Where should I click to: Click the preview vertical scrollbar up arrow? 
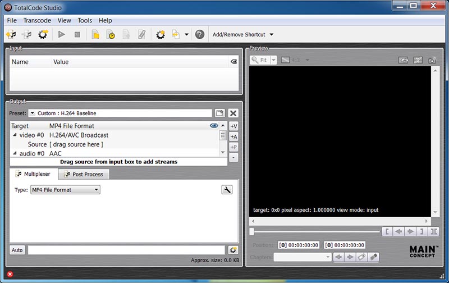point(436,70)
